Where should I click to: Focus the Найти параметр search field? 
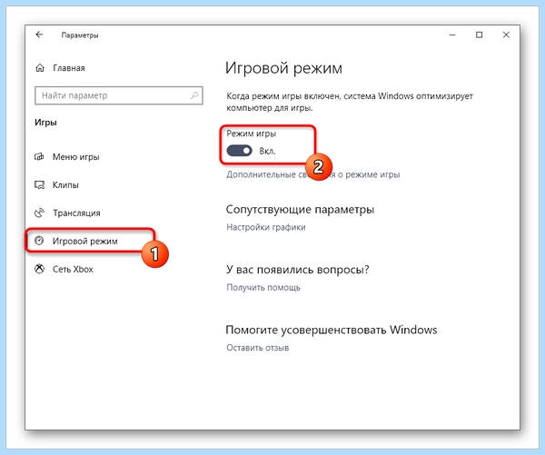(x=118, y=95)
